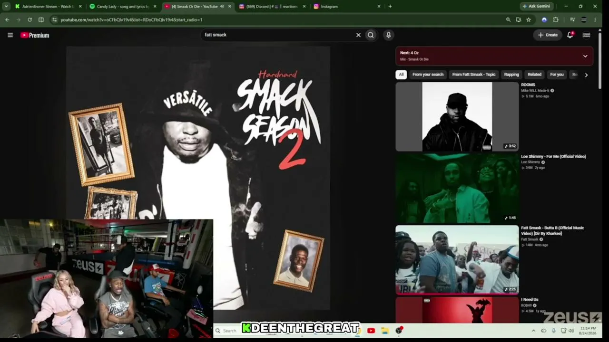Open the 'I Need Us' video title
This screenshot has height=342, width=609.
530,300
